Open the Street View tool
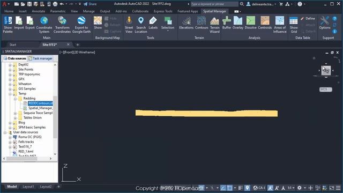Image resolution: width=343 pixels, height=193 pixels. (x=129, y=25)
